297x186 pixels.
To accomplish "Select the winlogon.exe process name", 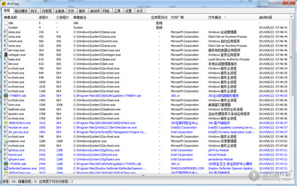I will pyautogui.click(x=17, y=55).
